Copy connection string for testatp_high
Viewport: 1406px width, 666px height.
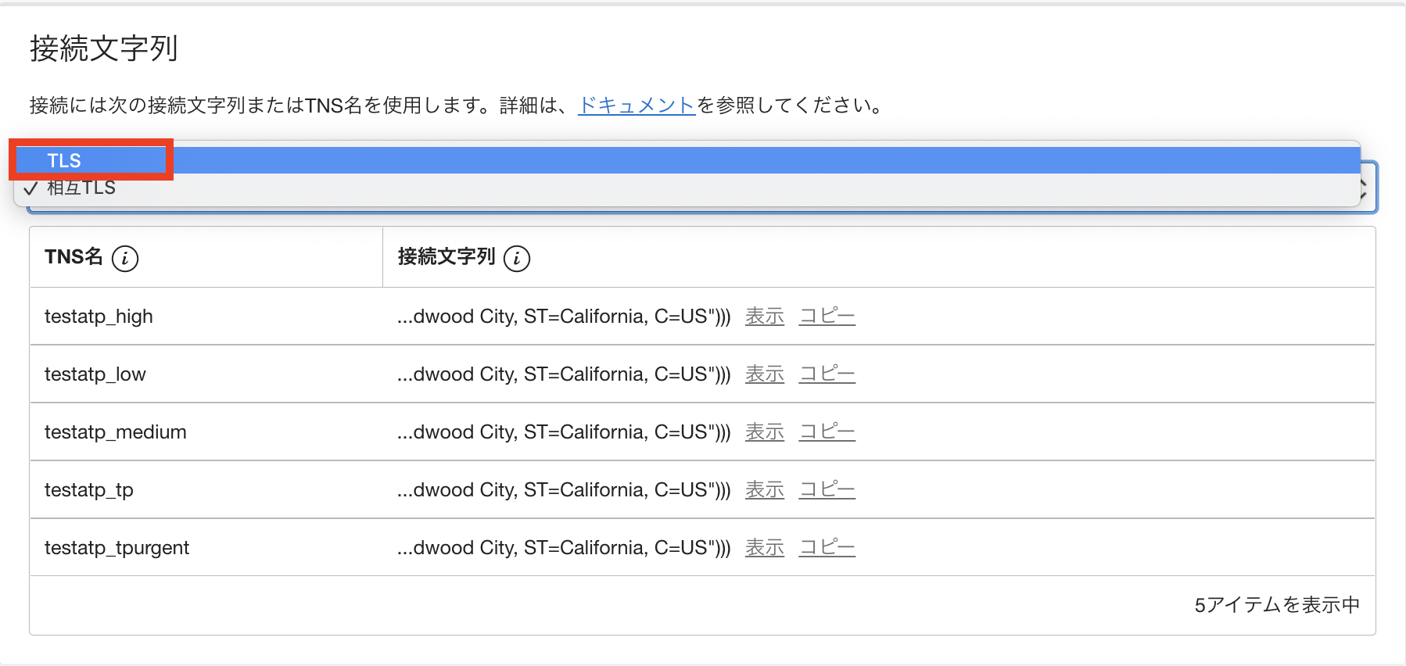(x=827, y=316)
